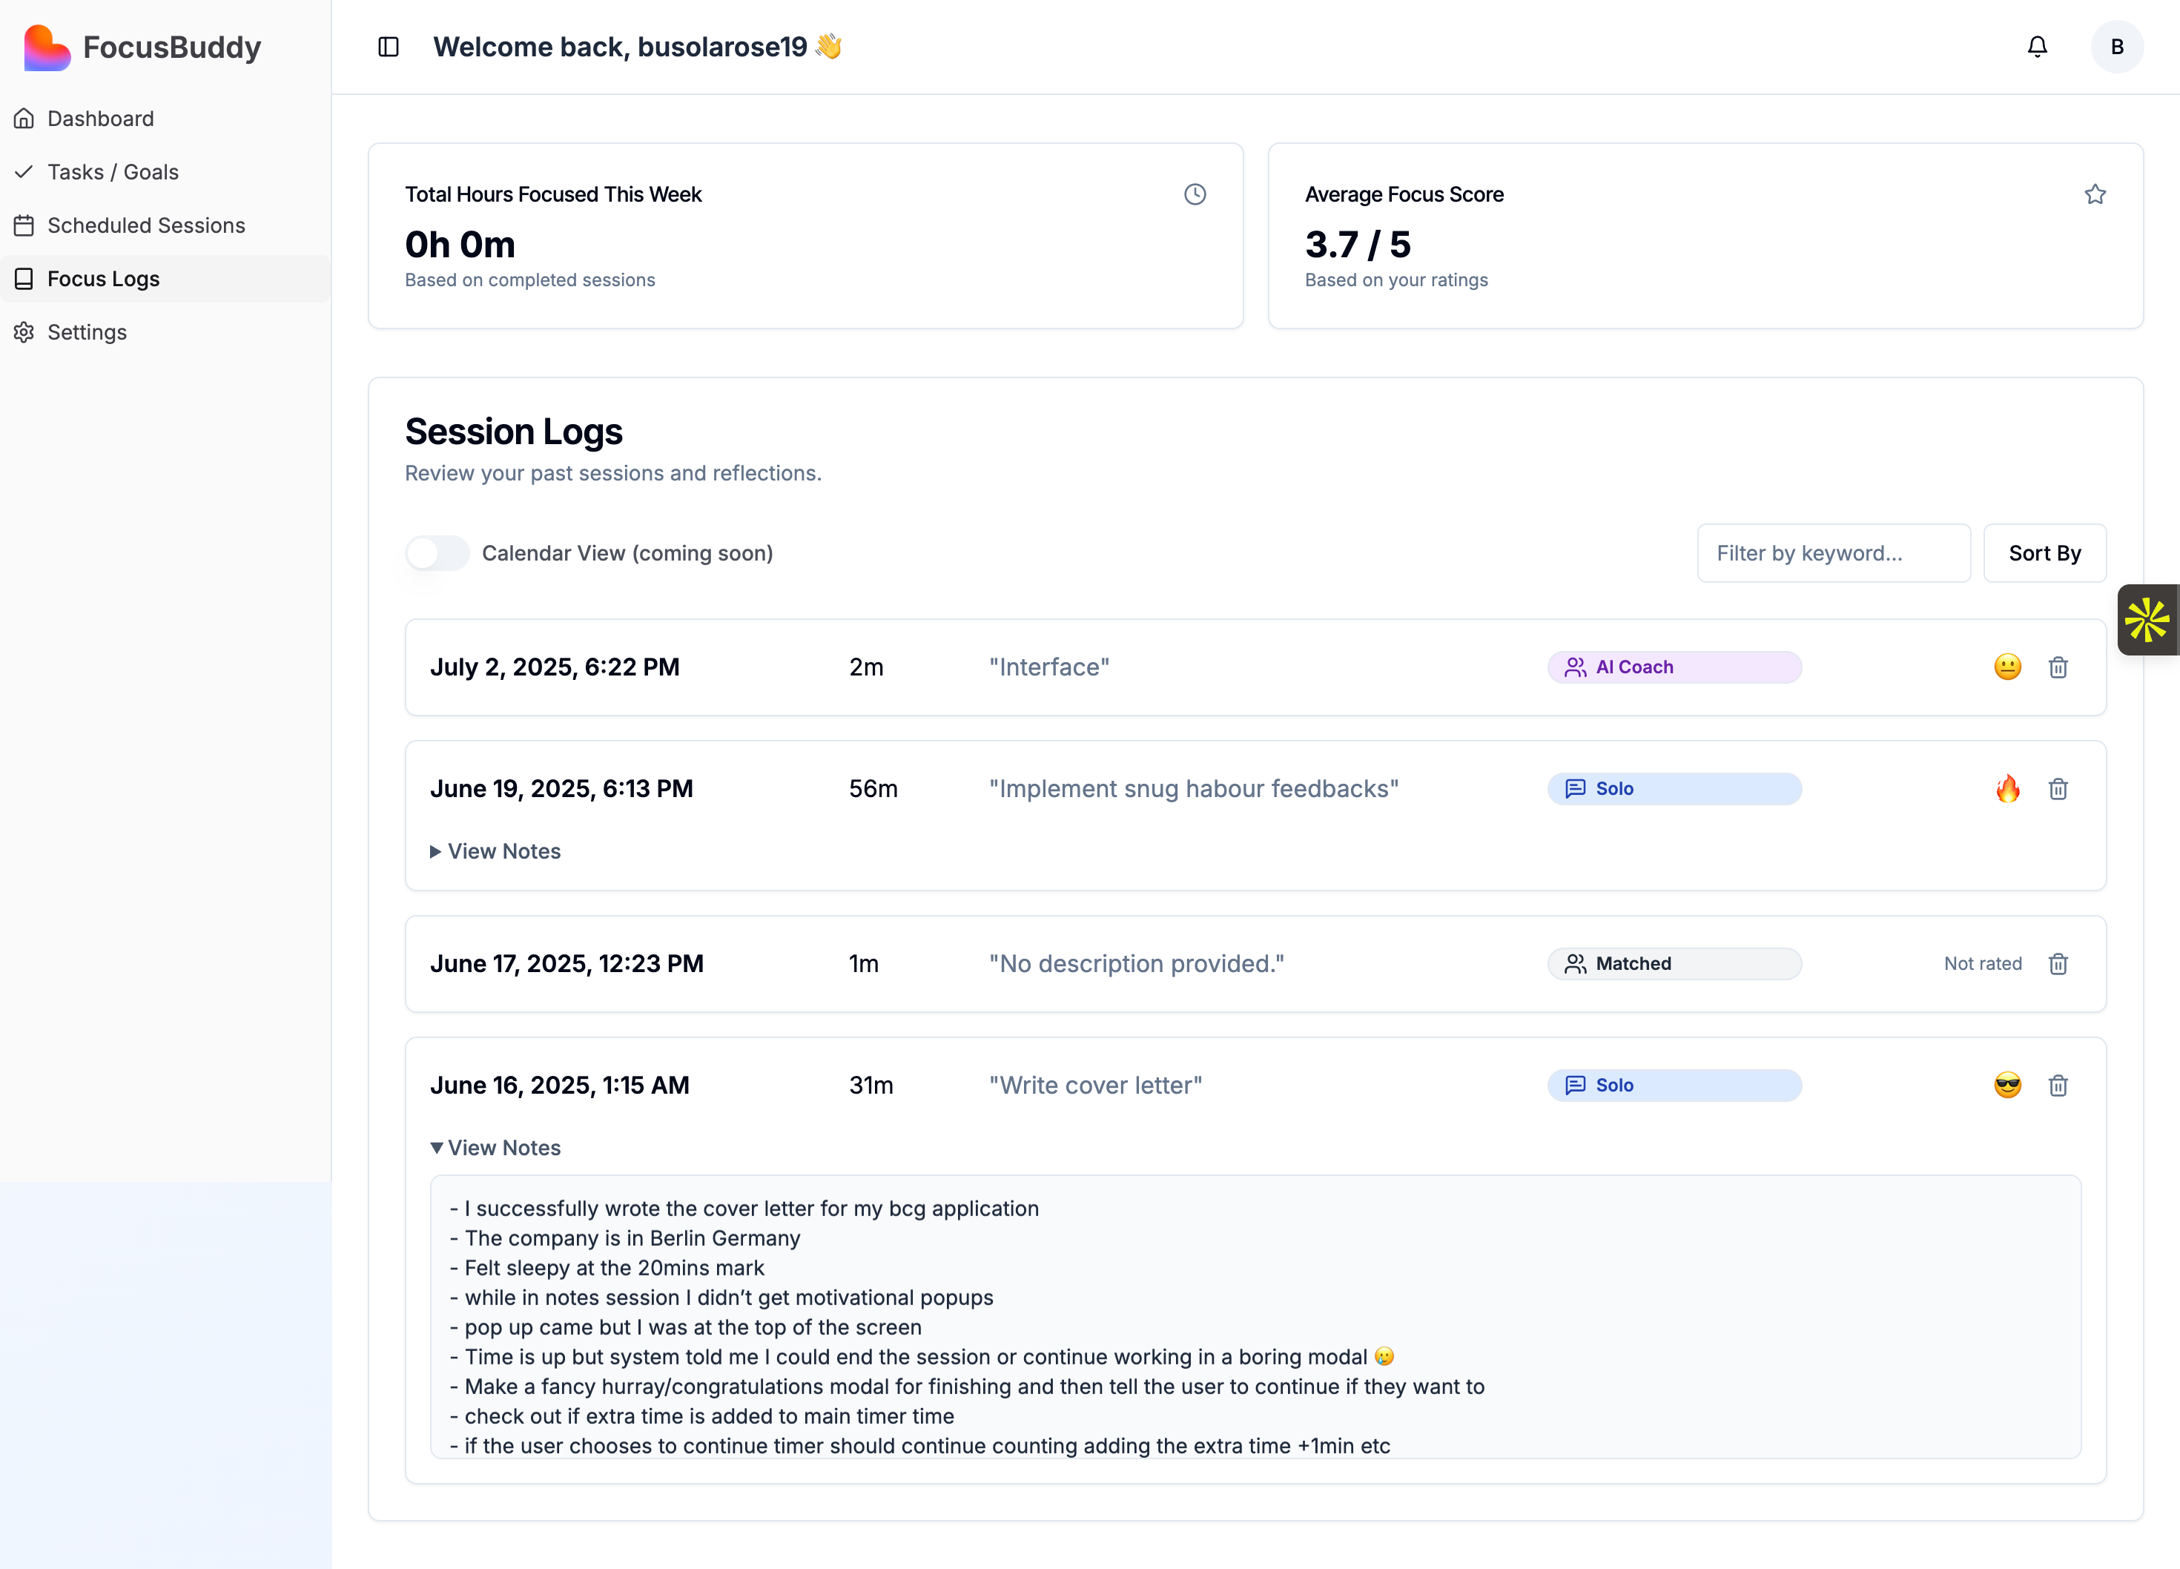Open the Sort By dropdown

[x=2044, y=553]
